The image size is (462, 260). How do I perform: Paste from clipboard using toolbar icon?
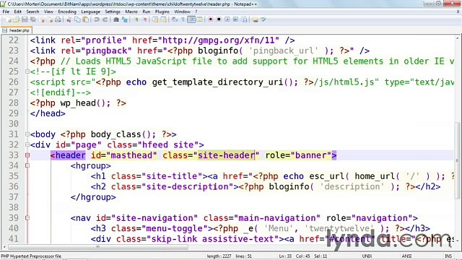(x=86, y=19)
